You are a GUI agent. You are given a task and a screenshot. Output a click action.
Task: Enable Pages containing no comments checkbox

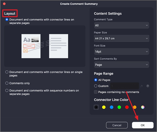[96, 92]
